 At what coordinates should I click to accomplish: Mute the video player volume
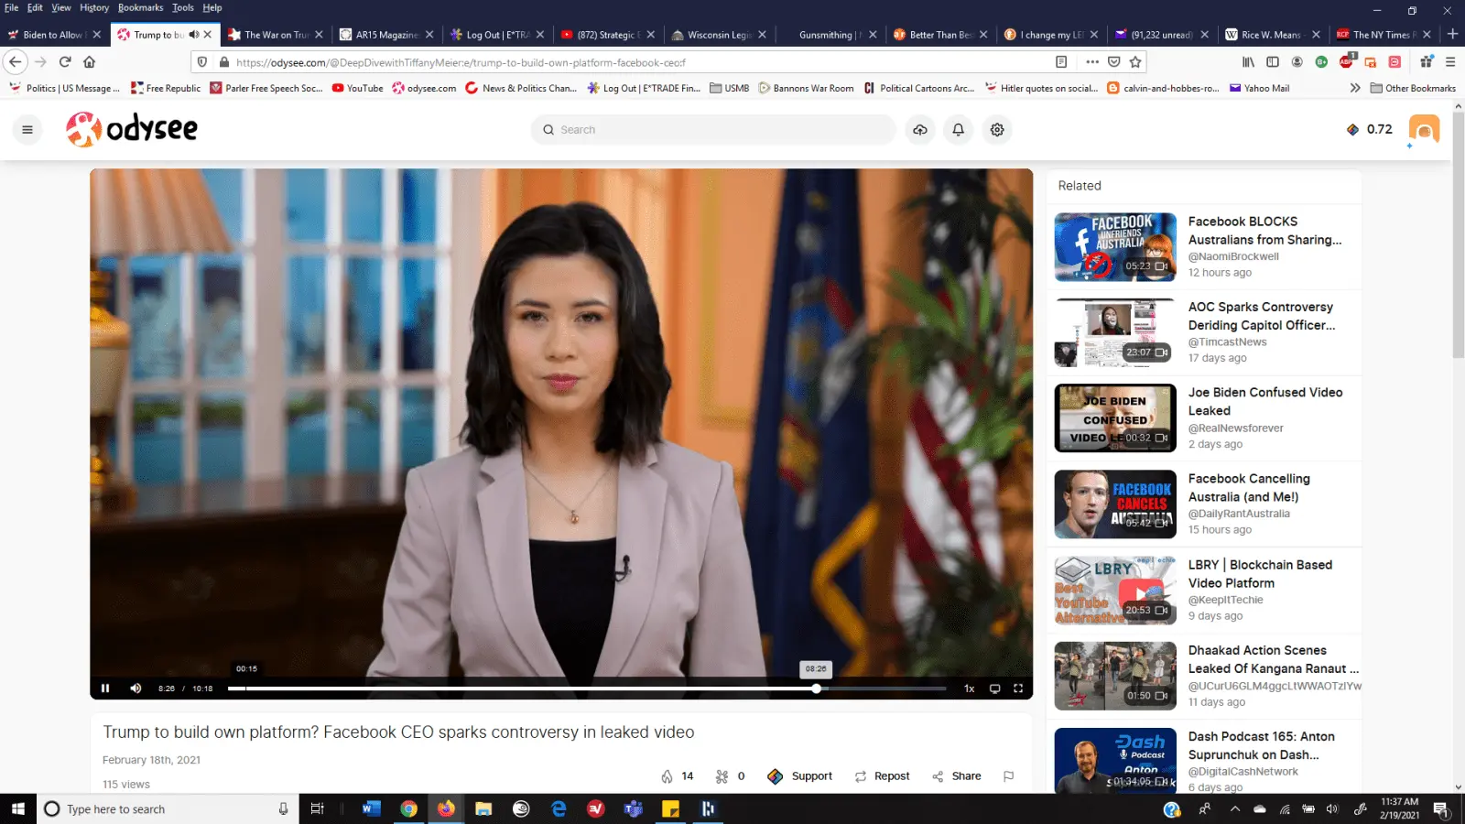136,688
